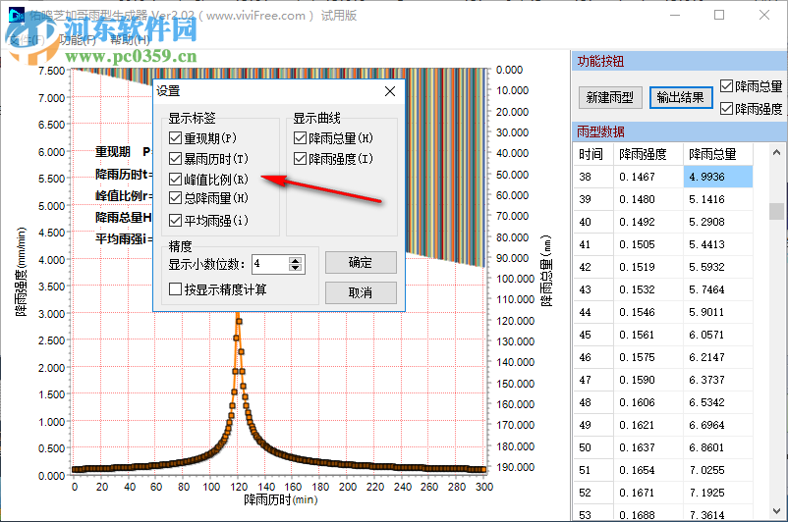Click the 降雨强度 column header

point(647,154)
